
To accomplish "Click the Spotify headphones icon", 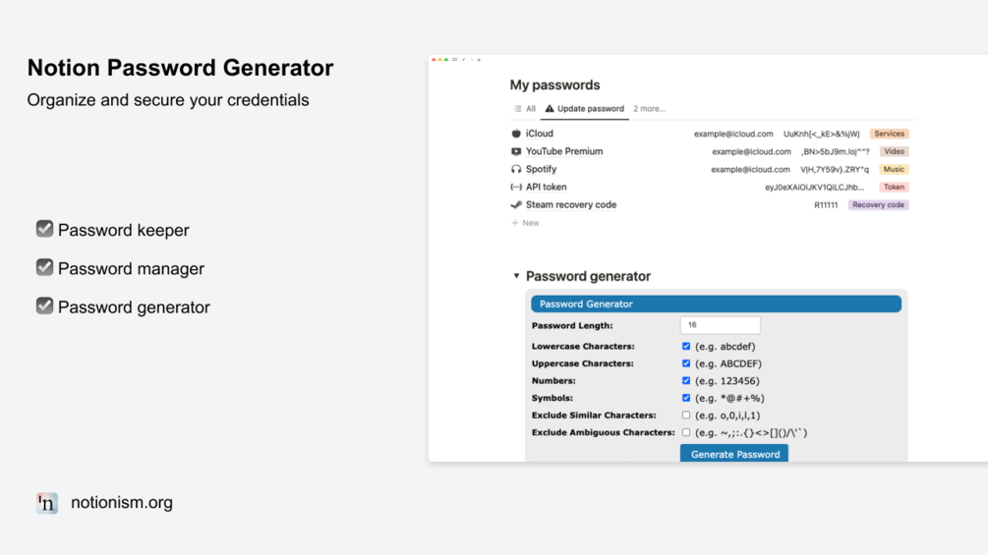I will [516, 169].
